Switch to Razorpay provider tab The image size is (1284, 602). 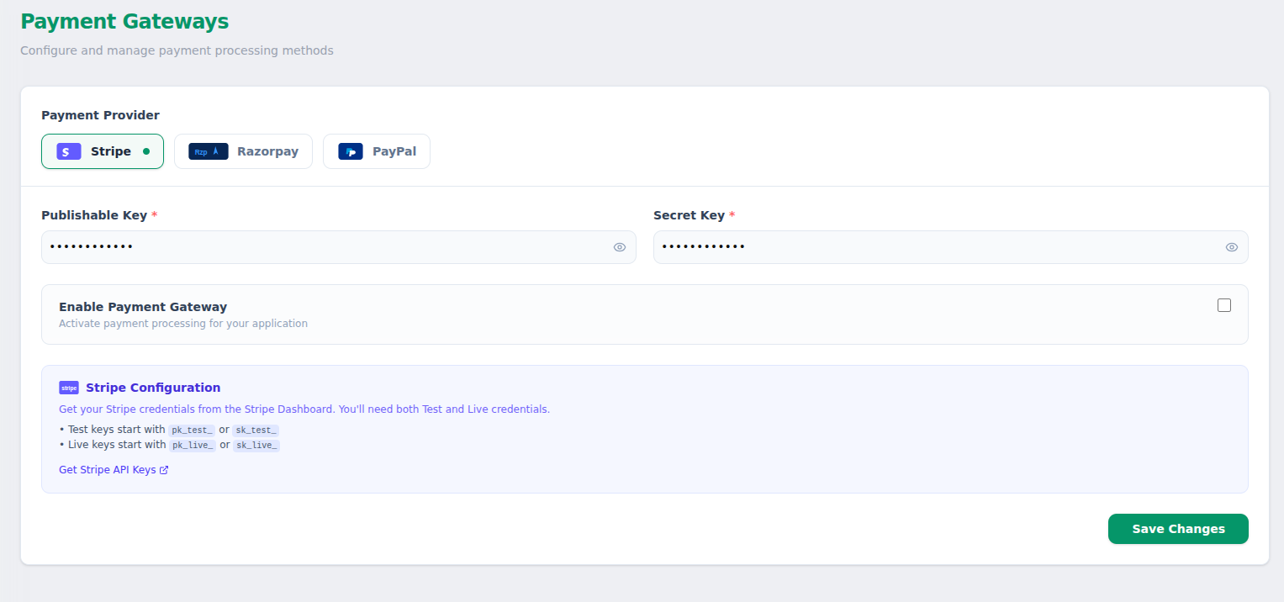(x=243, y=151)
